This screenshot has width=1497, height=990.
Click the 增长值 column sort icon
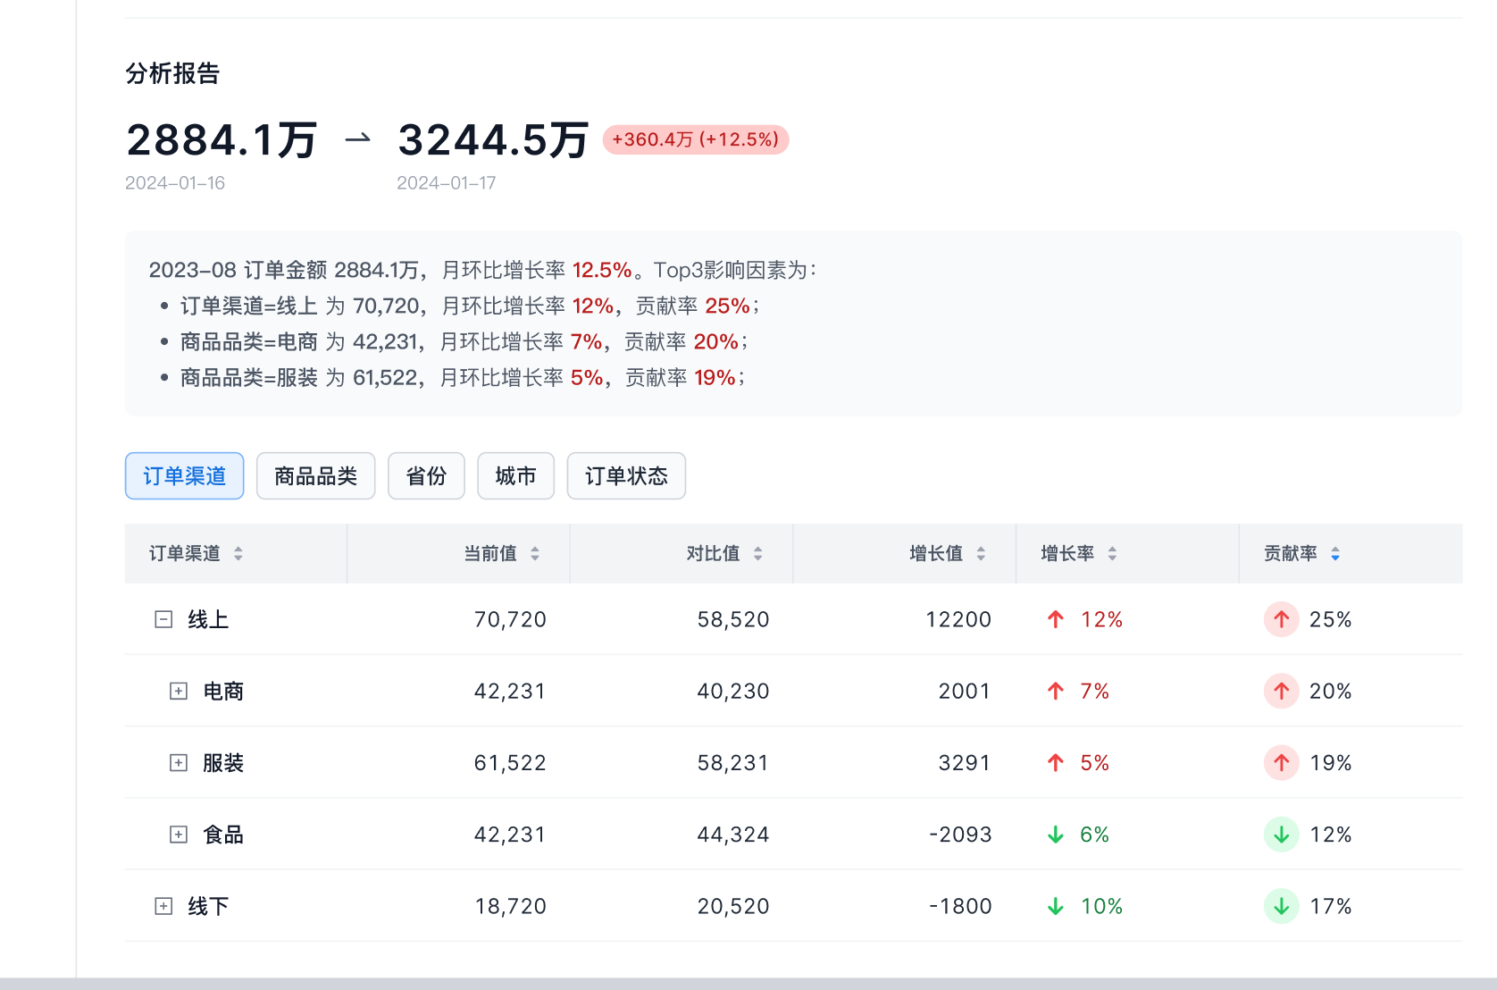coord(981,554)
